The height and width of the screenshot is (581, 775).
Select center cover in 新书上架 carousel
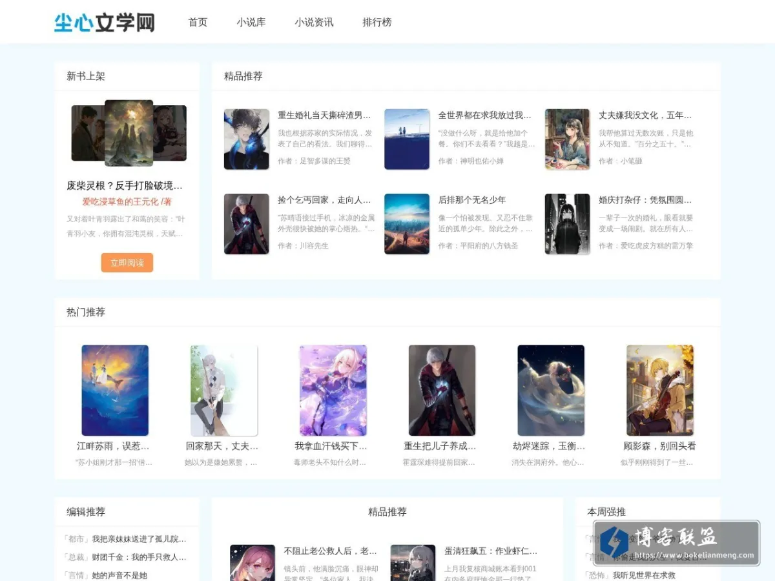129,133
